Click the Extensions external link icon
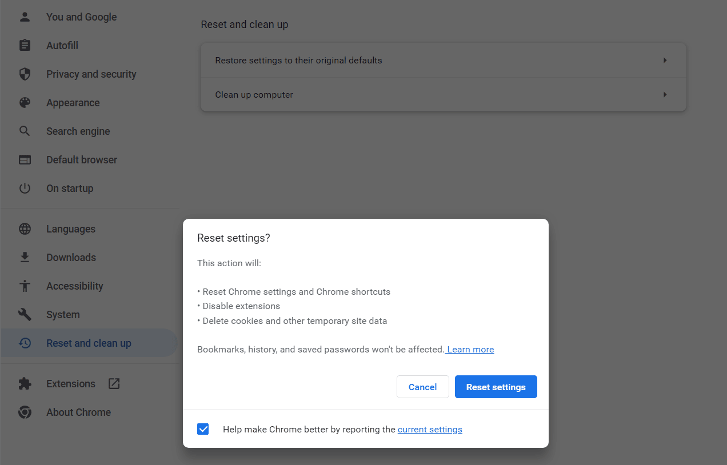Viewport: 727px width, 465px height. pos(114,383)
